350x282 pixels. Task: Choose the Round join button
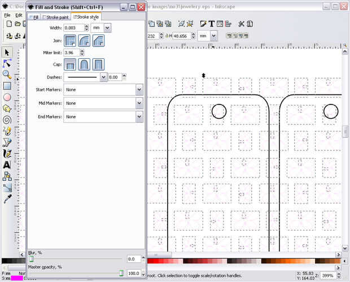click(84, 41)
